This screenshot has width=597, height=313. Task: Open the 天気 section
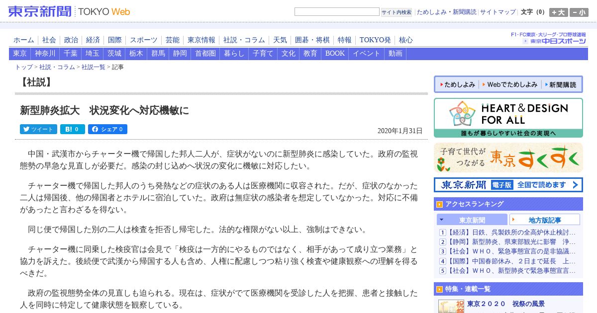[x=280, y=40]
